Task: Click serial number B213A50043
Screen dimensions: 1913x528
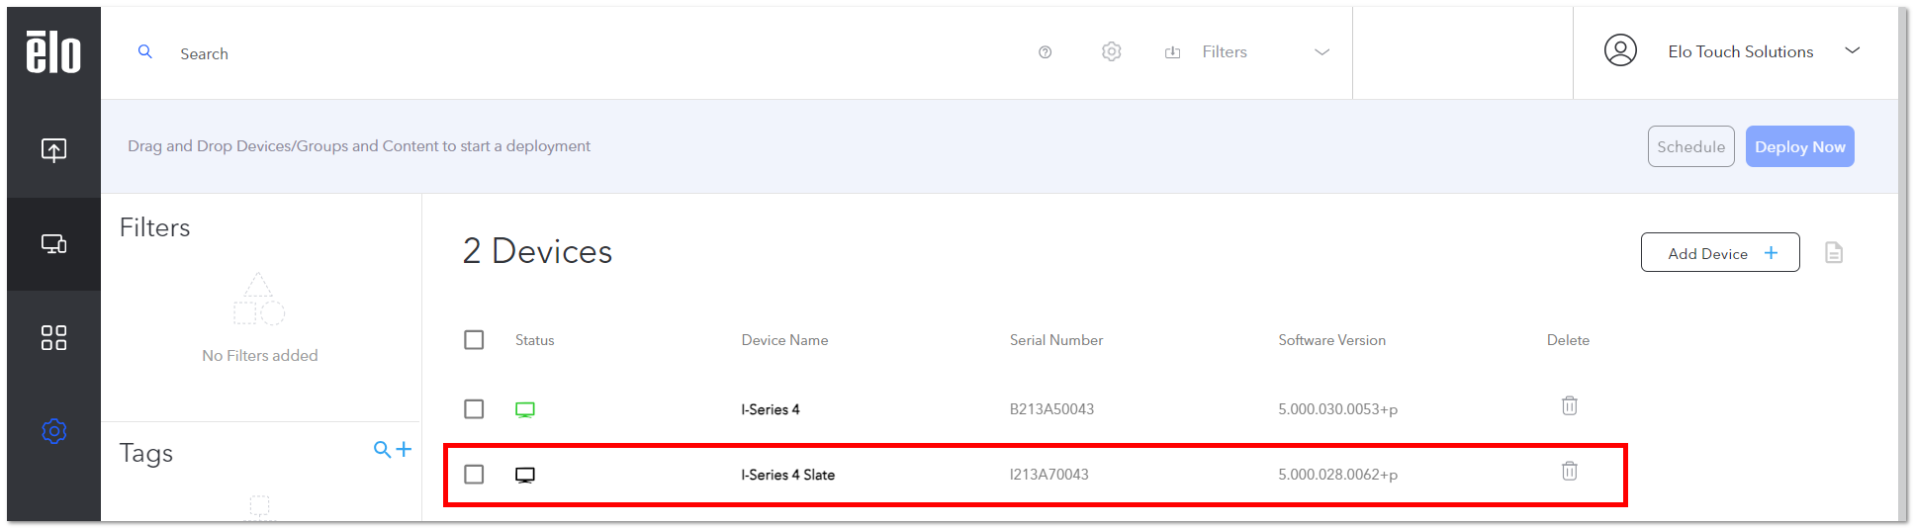Action: 1051,409
